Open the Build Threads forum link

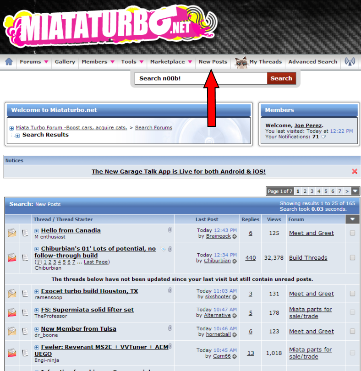click(308, 258)
